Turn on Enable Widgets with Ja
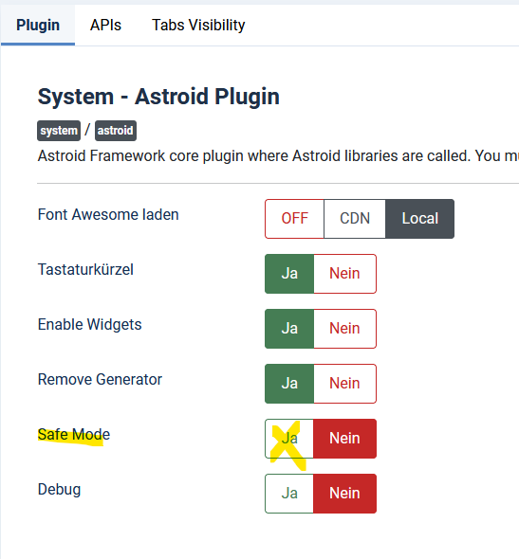This screenshot has width=519, height=559. [x=289, y=329]
